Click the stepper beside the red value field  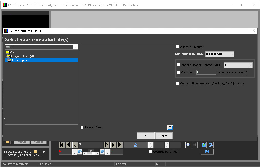click(74, 152)
